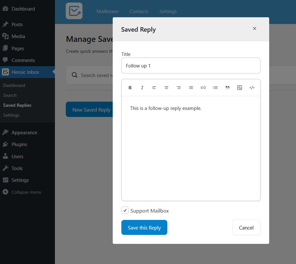296x264 pixels.
Task: Click the New Saved Reply button
Action: (89, 109)
